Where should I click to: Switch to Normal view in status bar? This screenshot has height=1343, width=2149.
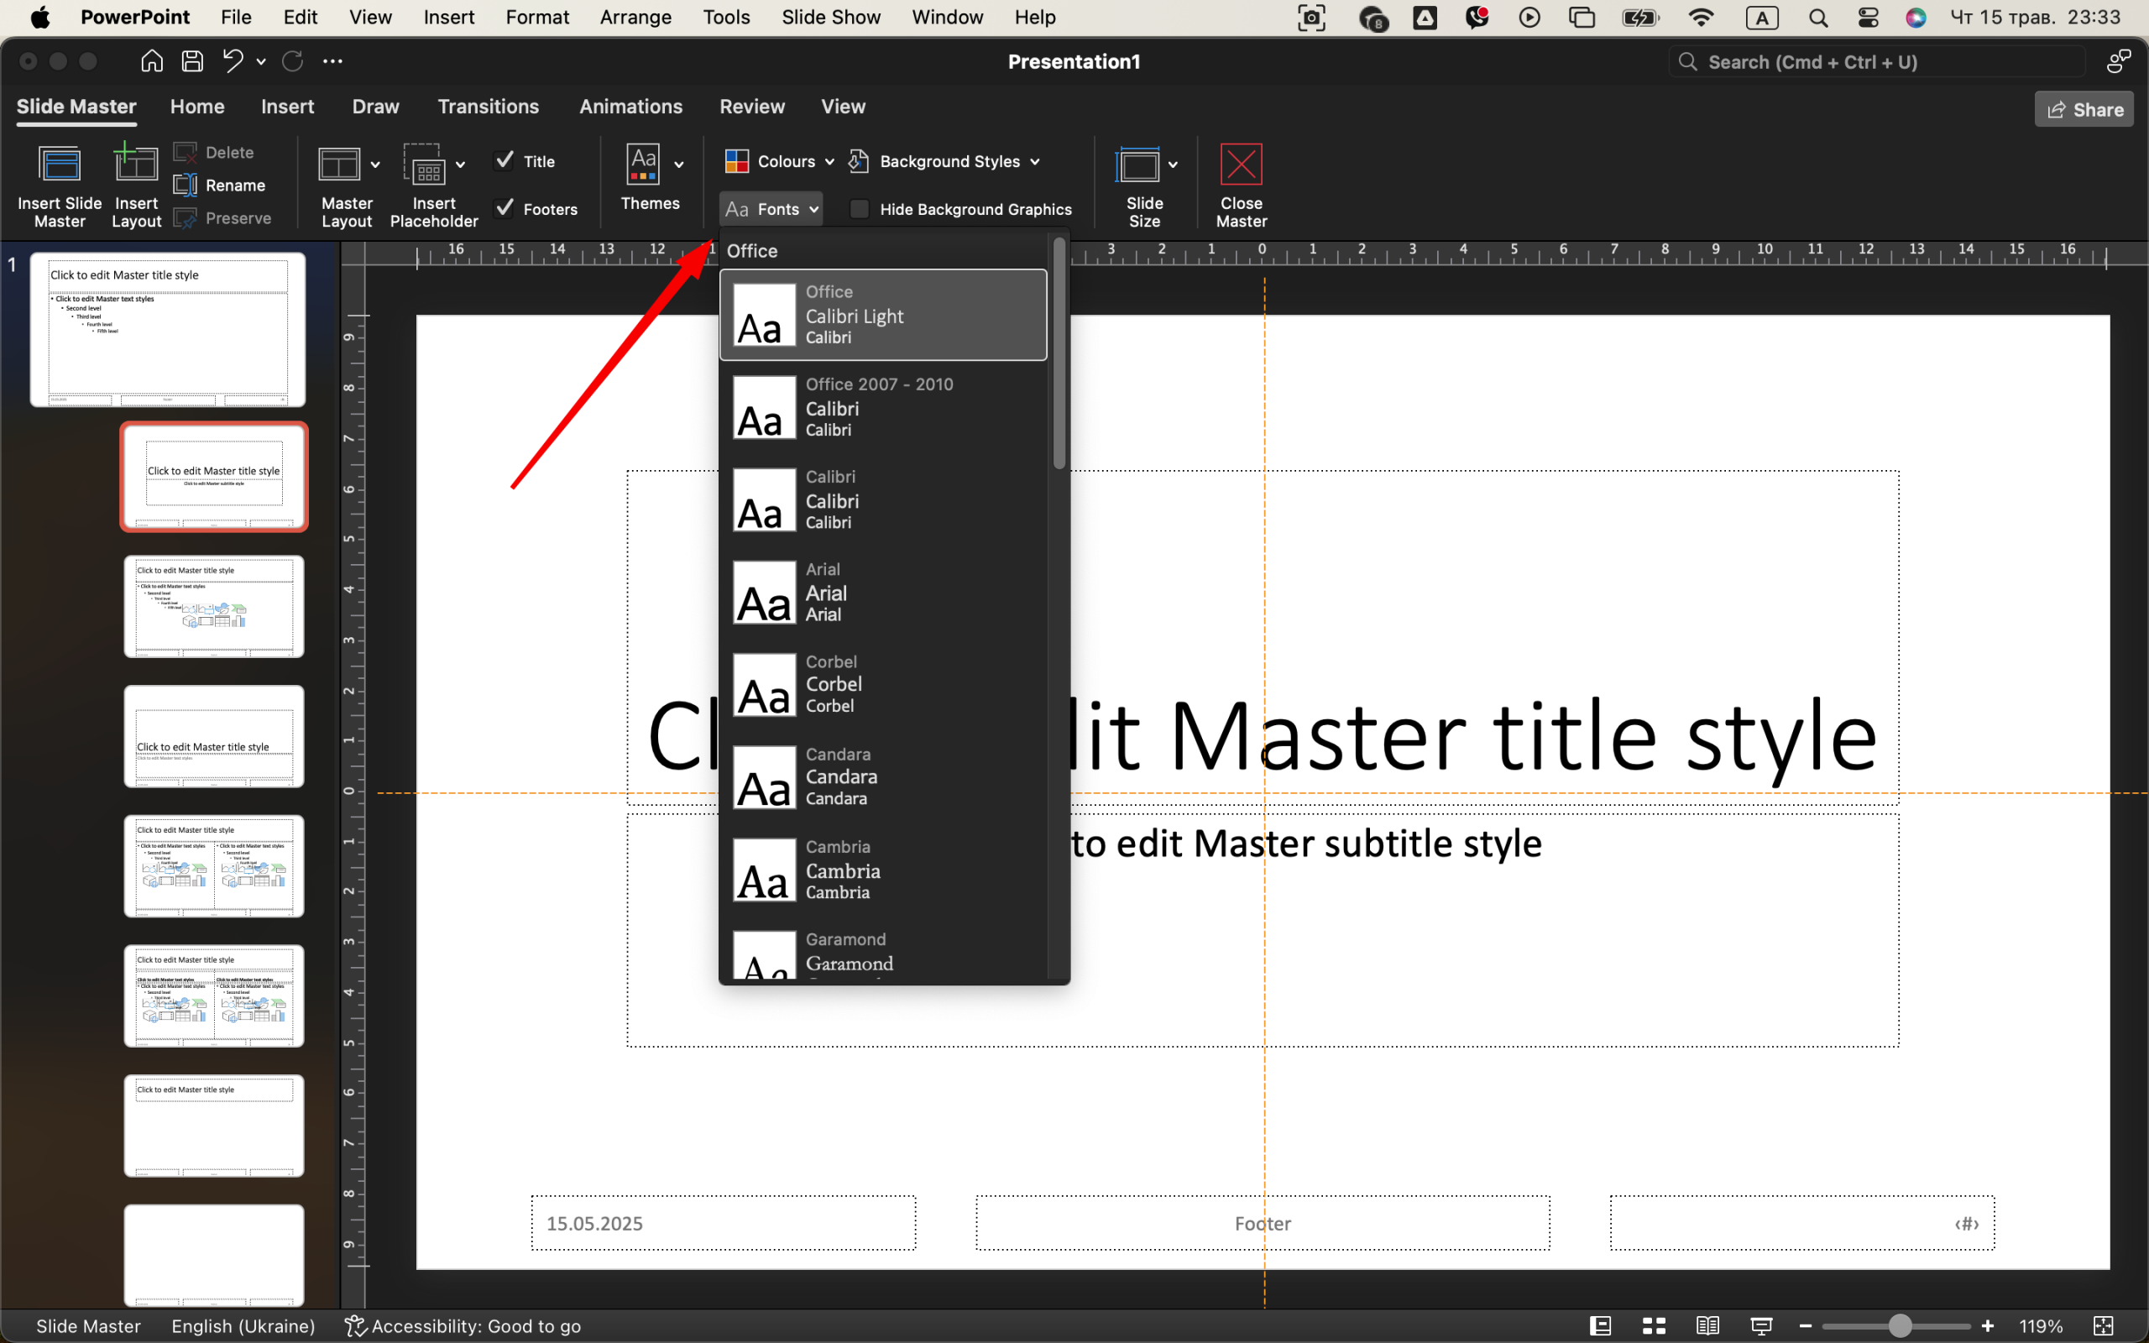(1600, 1325)
